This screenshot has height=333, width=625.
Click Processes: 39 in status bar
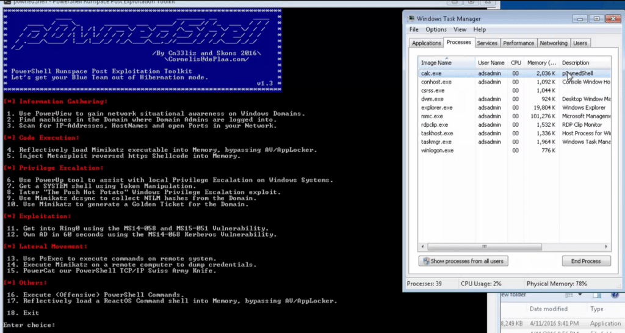point(424,284)
